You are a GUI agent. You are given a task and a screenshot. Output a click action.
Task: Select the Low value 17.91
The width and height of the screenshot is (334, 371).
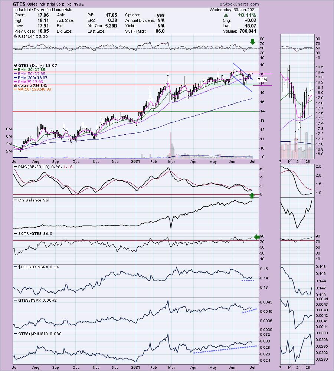(43, 26)
